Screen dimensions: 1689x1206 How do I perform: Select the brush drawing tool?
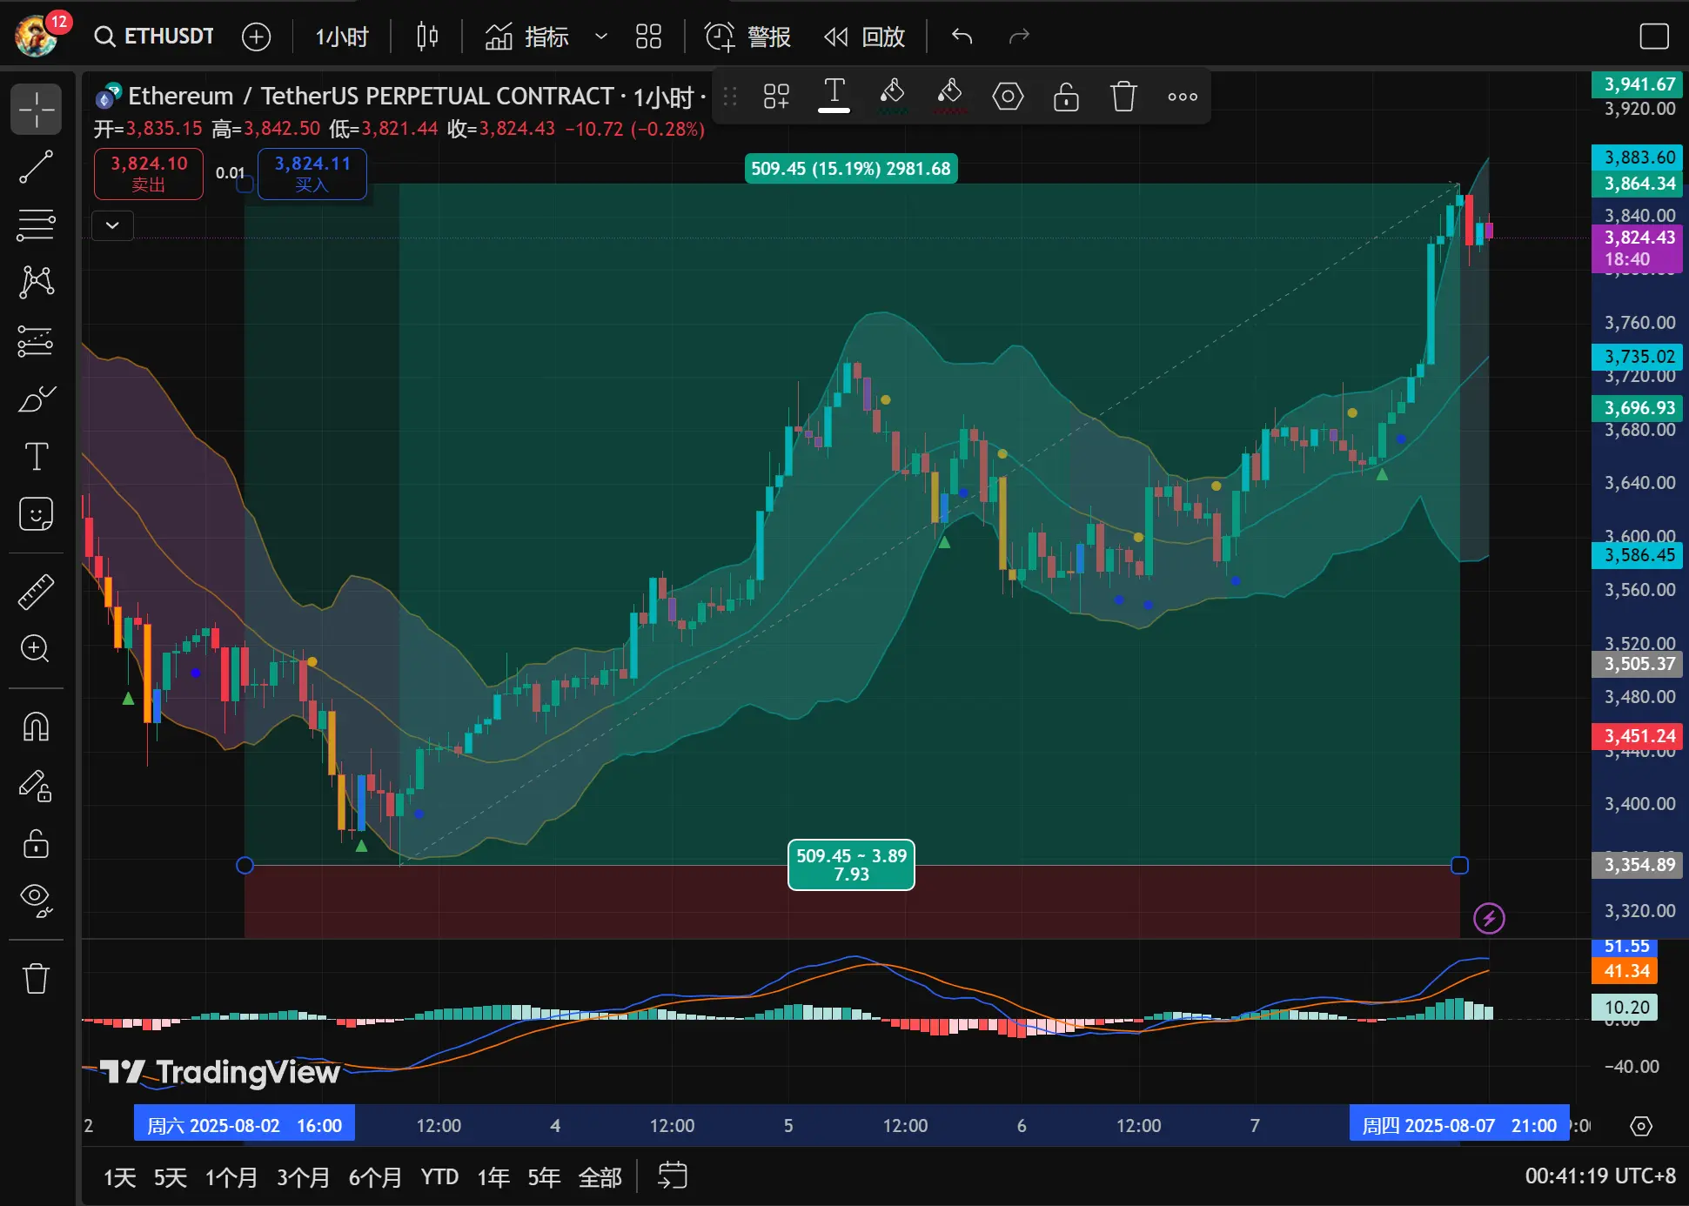point(37,399)
